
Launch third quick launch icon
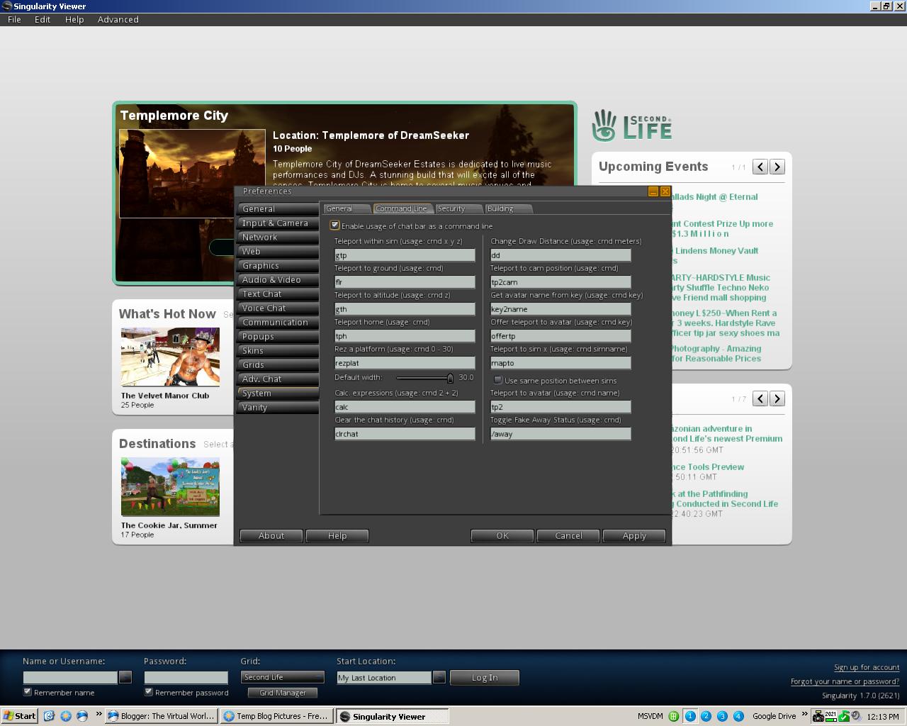82,716
